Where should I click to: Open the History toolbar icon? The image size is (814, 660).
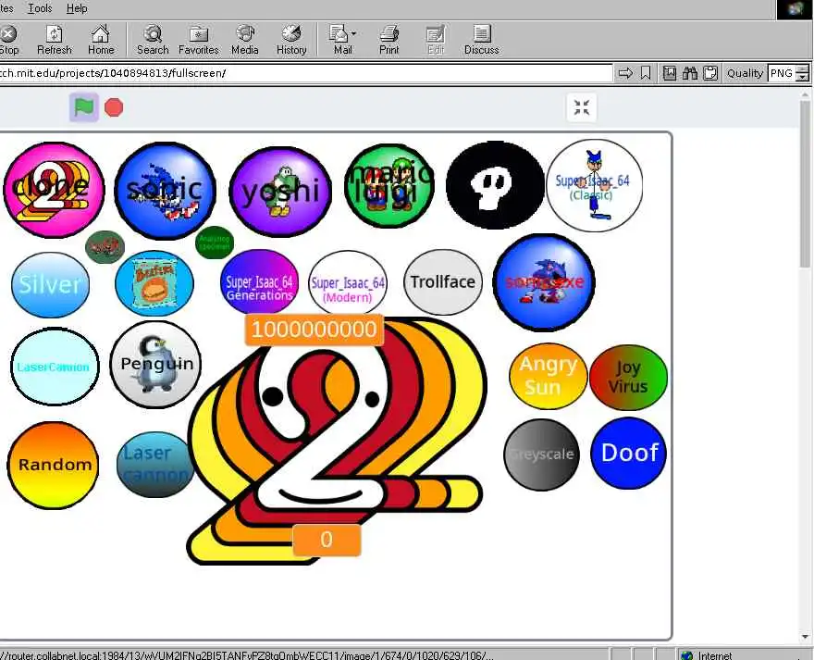tap(291, 40)
